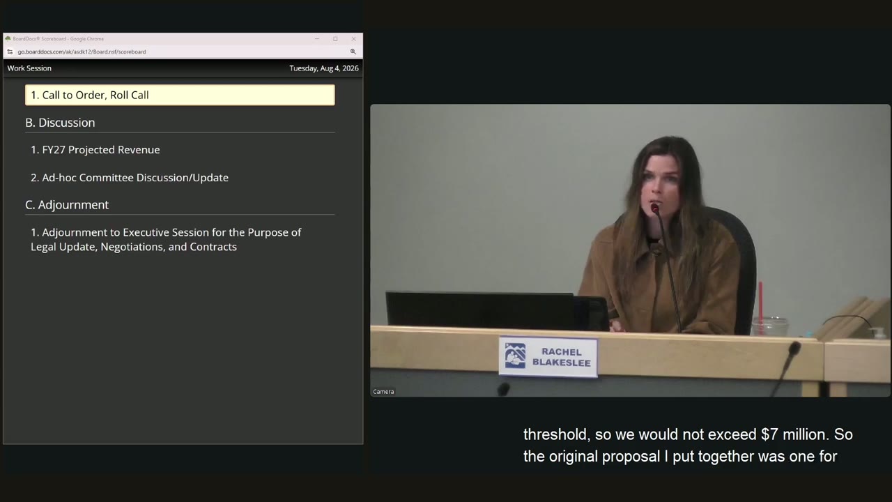The image size is (892, 502).
Task: Click the Rachel Blakeslee name plate in video
Action: coord(548,357)
